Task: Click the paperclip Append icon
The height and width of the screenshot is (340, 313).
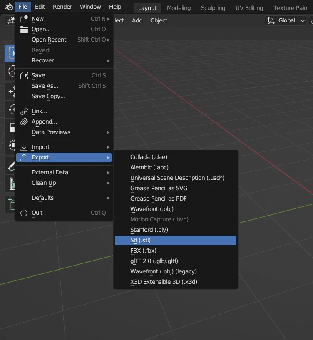Action: coord(24,122)
